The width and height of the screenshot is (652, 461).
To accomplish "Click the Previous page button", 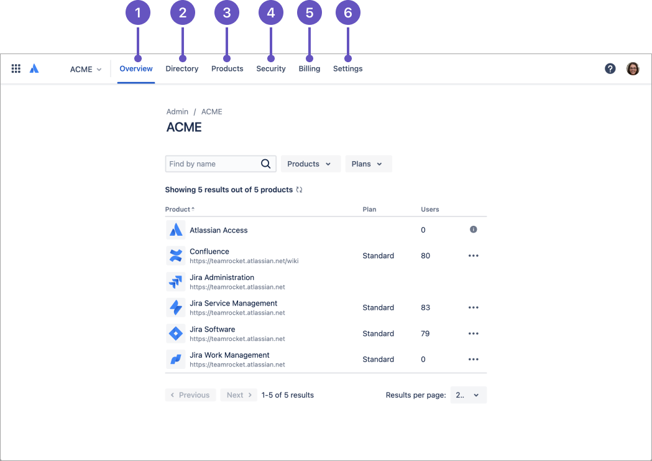I will (190, 395).
